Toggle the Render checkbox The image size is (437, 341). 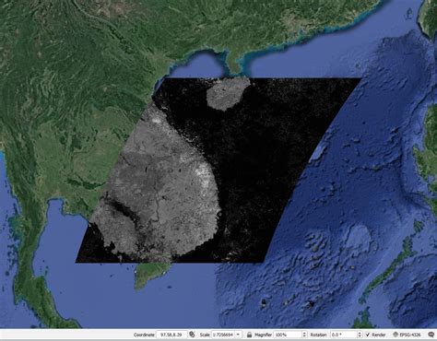pos(367,335)
